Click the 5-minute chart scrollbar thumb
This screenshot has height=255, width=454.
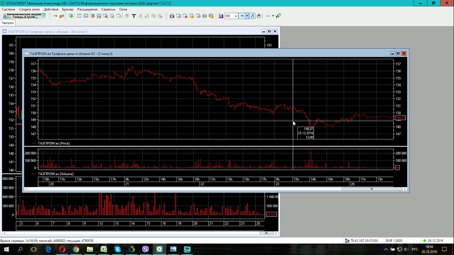pyautogui.click(x=372, y=189)
